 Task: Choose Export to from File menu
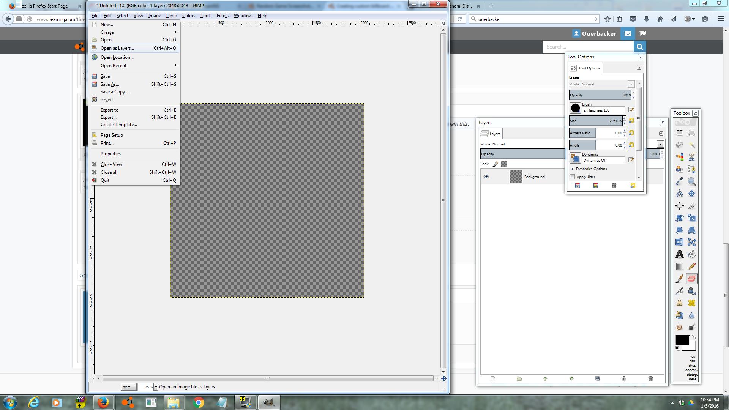click(134, 110)
